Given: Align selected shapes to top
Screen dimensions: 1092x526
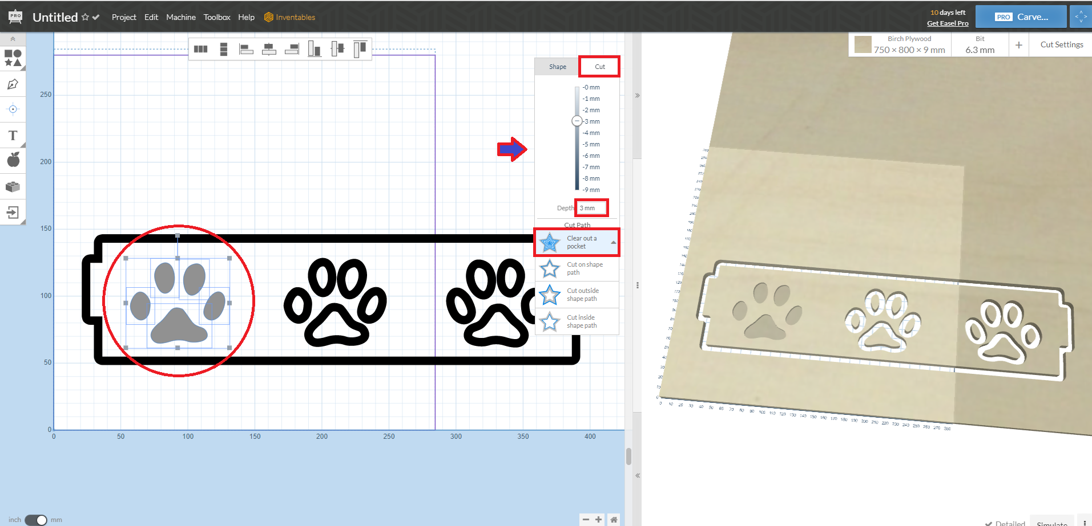Looking at the screenshot, I should pyautogui.click(x=360, y=49).
